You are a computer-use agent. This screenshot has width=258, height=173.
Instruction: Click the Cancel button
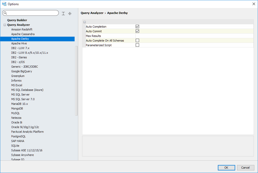tap(245, 168)
